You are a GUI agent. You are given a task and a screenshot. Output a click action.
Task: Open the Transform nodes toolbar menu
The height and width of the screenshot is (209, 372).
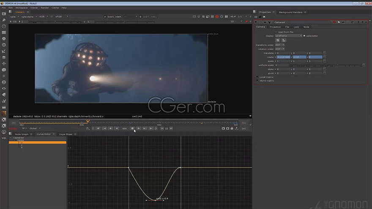pos(4,63)
